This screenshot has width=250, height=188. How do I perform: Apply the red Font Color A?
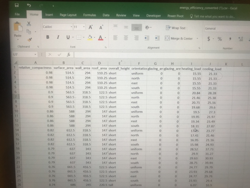101,38
